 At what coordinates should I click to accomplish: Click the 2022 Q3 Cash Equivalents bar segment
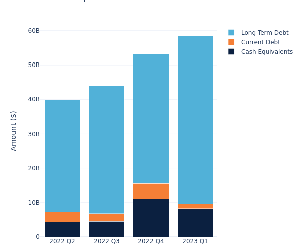coord(107,229)
